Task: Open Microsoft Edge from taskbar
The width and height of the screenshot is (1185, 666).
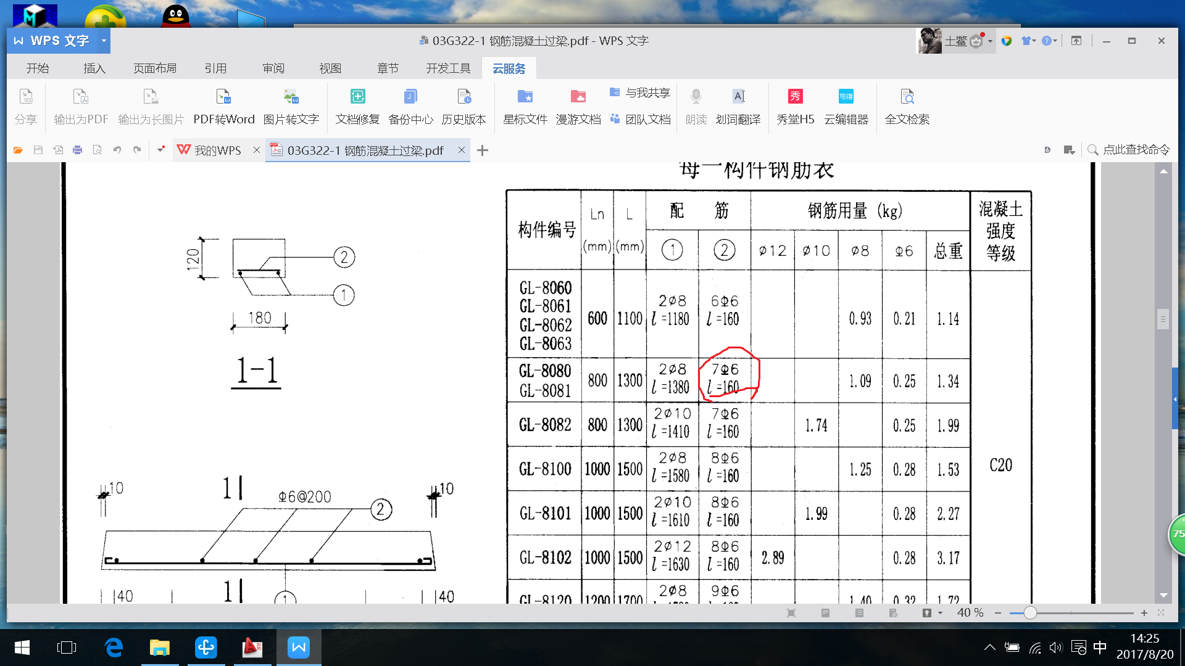Action: click(114, 647)
